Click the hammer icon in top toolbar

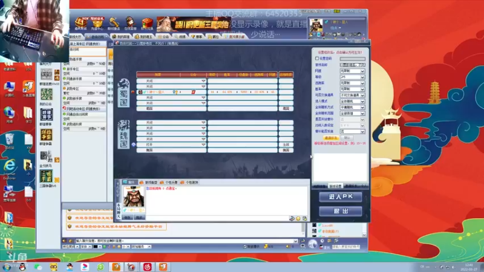tap(114, 23)
